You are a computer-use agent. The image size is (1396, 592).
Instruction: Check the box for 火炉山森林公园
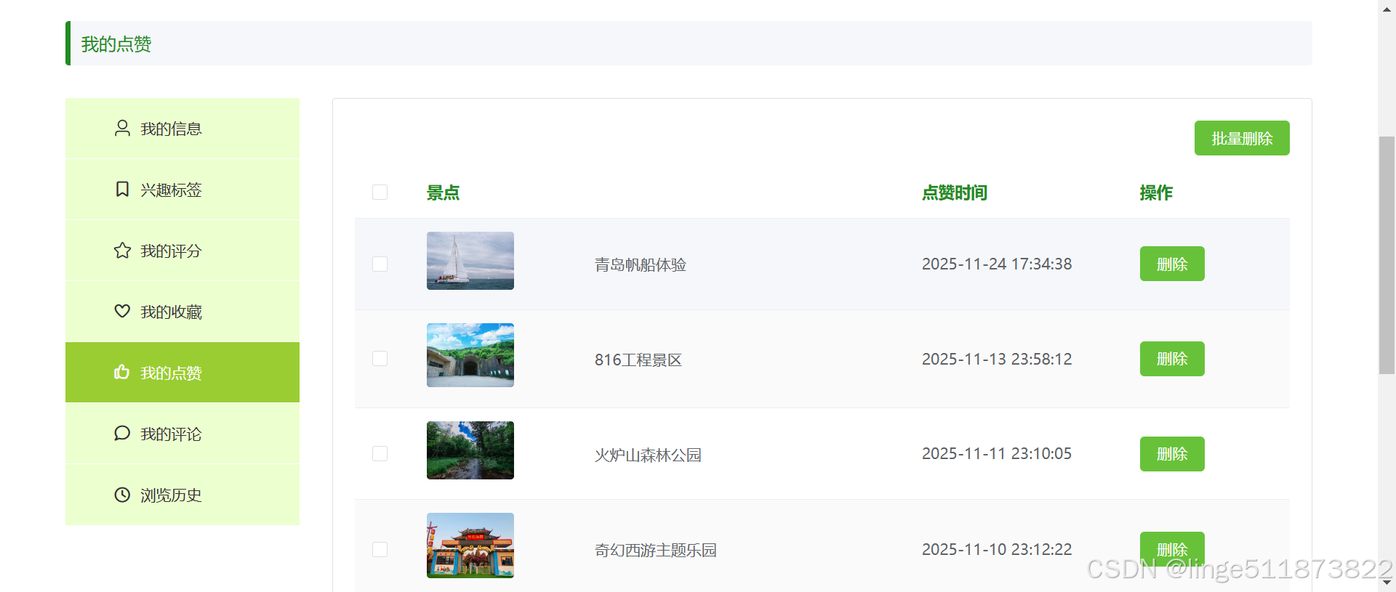pos(380,454)
